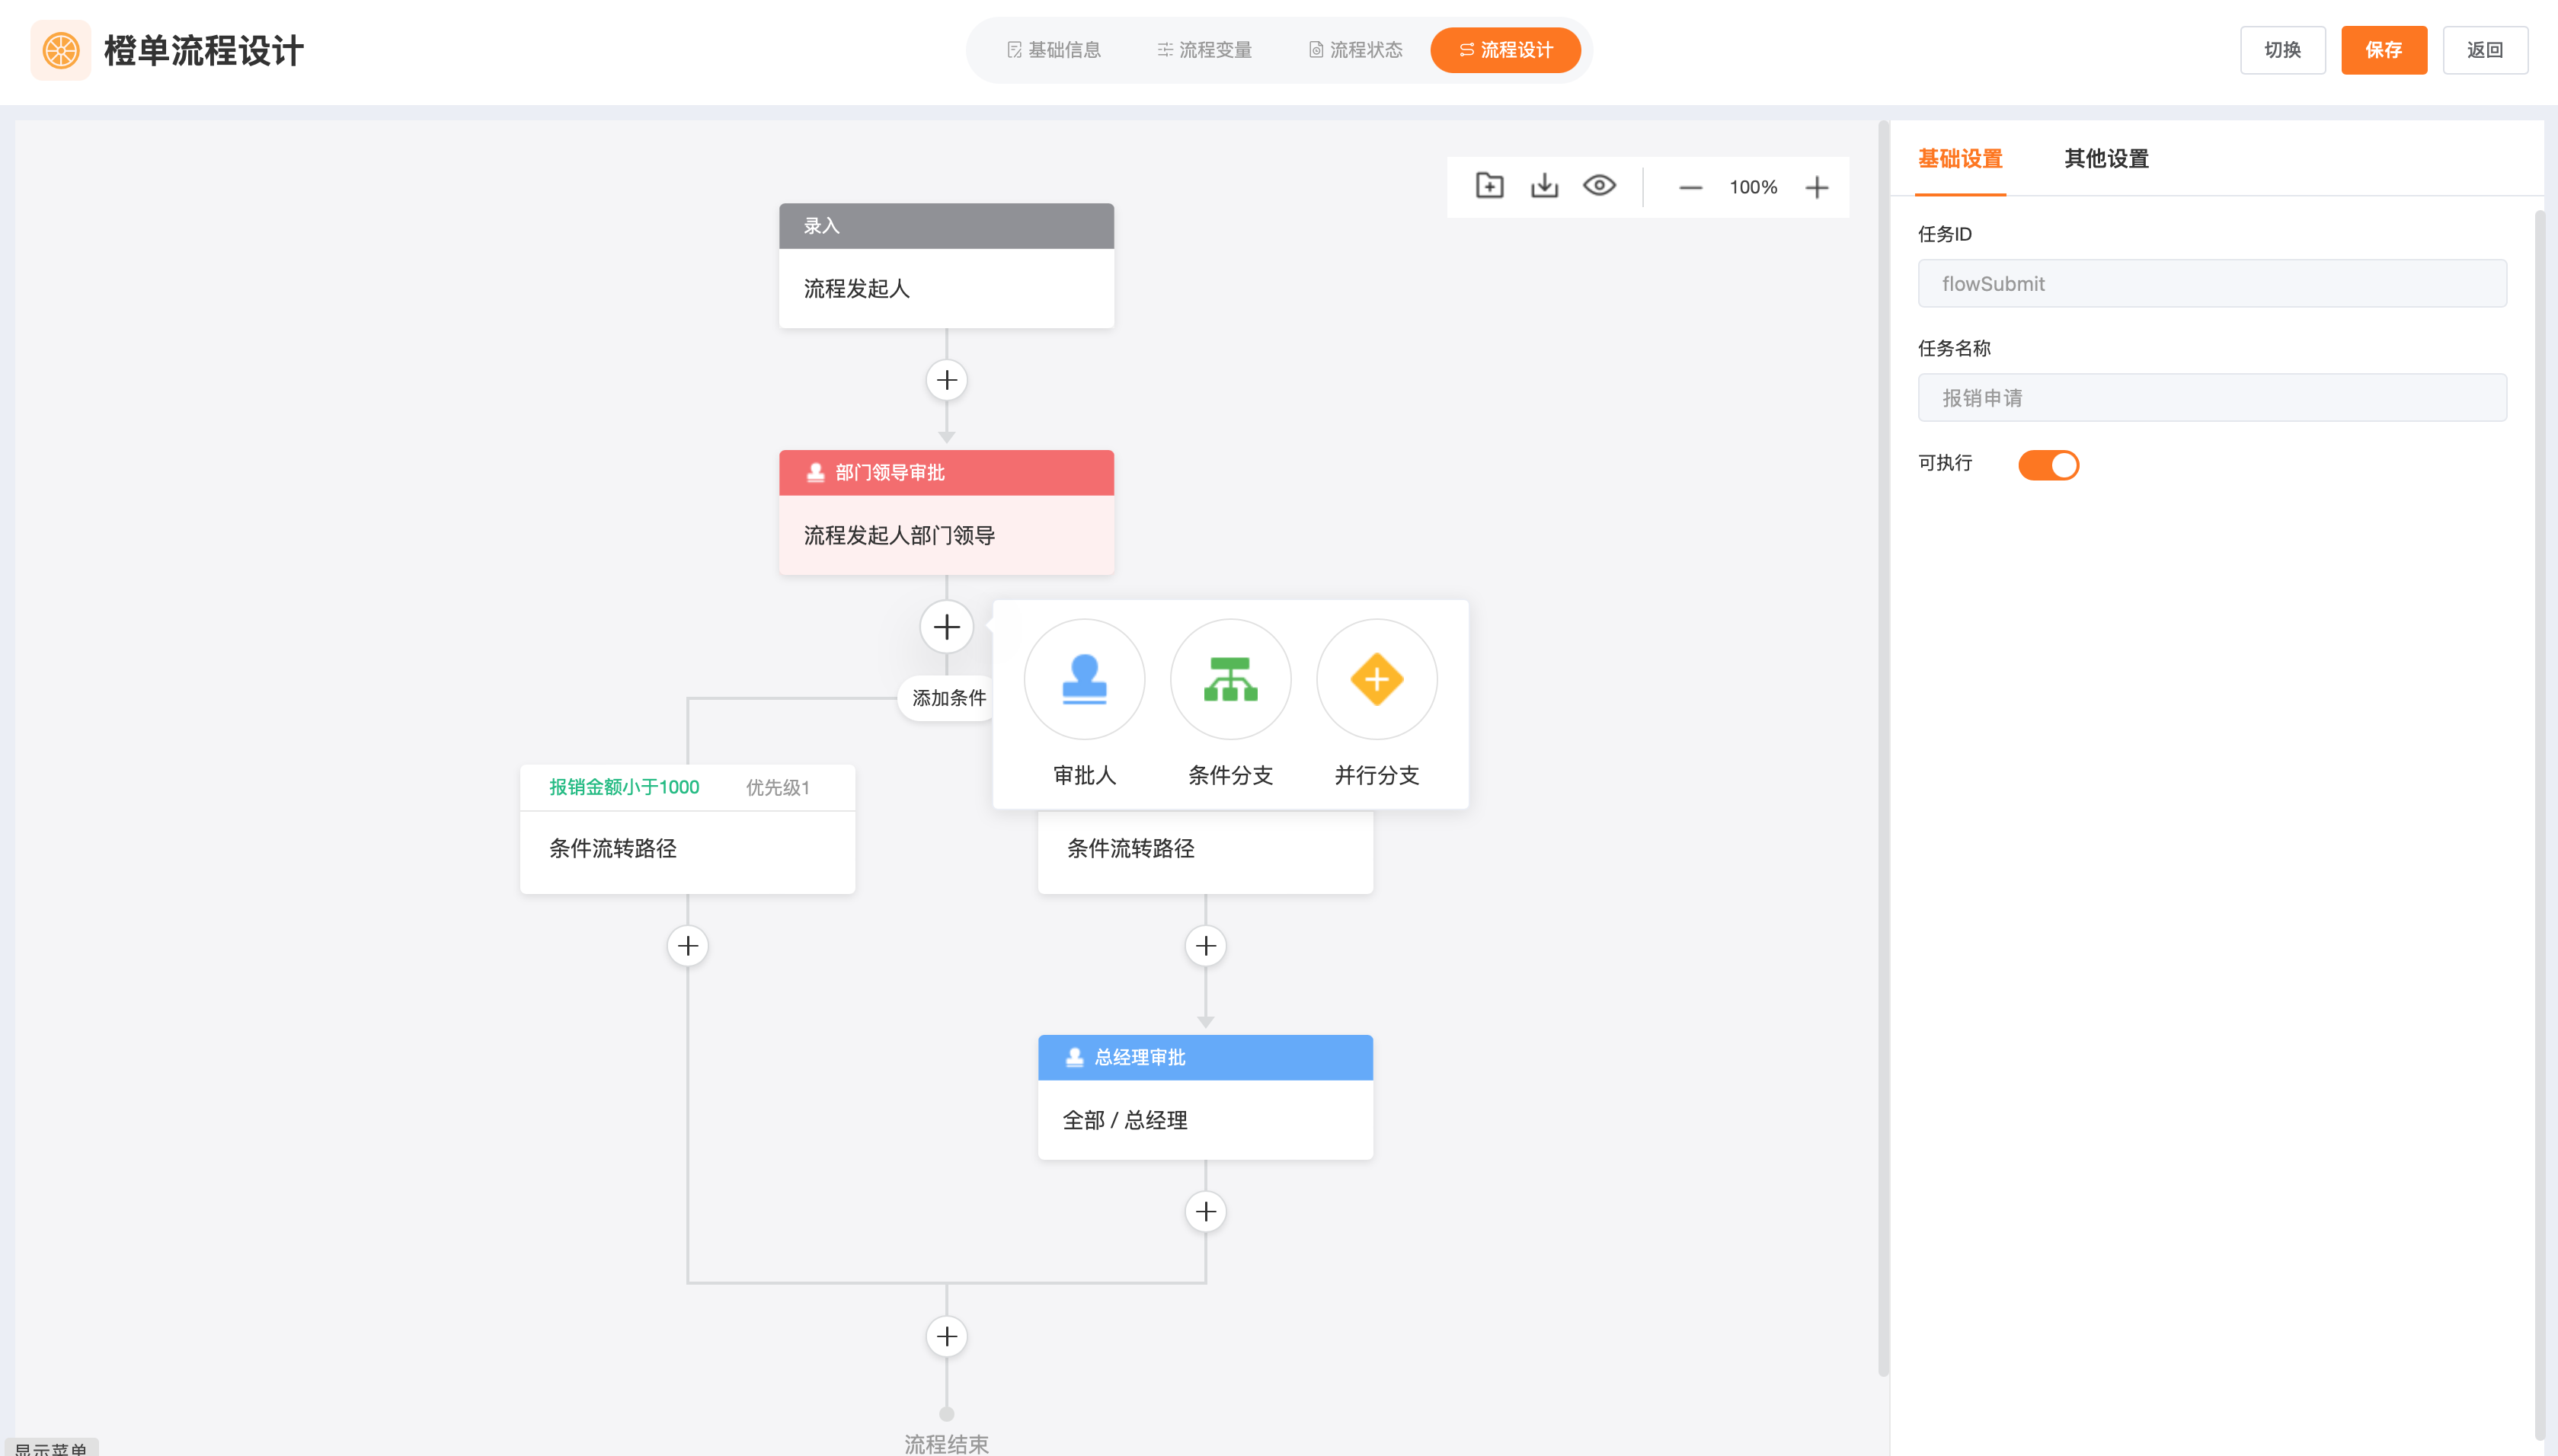Click the eye preview icon
The width and height of the screenshot is (2558, 1456).
1599,186
